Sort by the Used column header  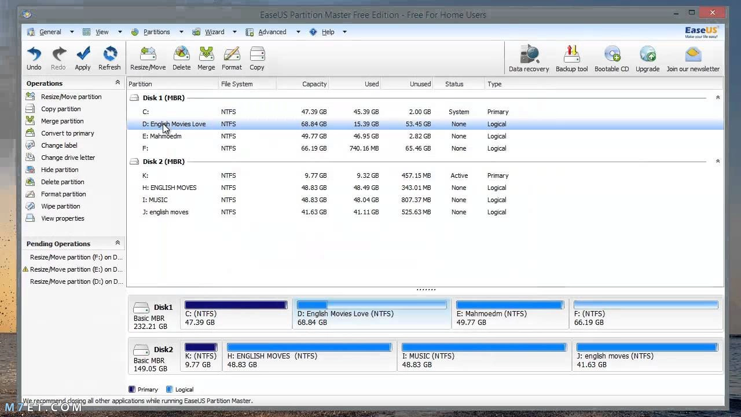[355, 84]
